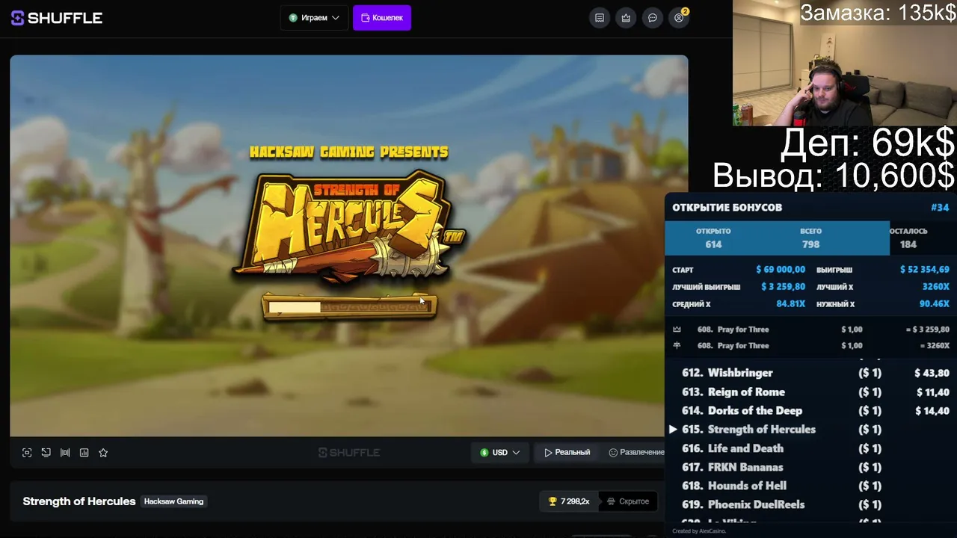Add game to favorites star
957x538 pixels.
(x=103, y=453)
